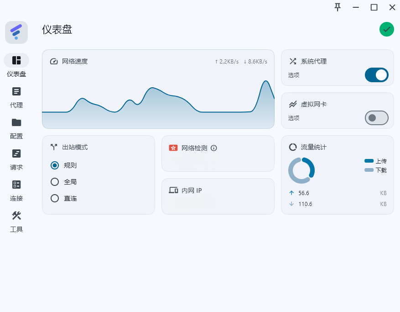Click the wave icon beside 虚拟网卡
The width and height of the screenshot is (400, 312).
click(293, 104)
